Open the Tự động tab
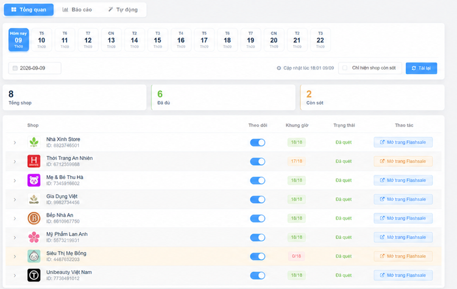This screenshot has height=289, width=457. click(122, 10)
